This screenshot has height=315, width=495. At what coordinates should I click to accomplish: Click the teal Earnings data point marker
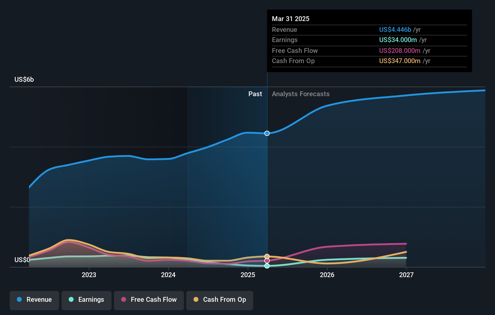click(267, 266)
